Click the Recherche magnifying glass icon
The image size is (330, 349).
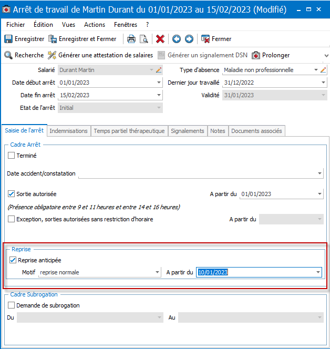pos(8,55)
